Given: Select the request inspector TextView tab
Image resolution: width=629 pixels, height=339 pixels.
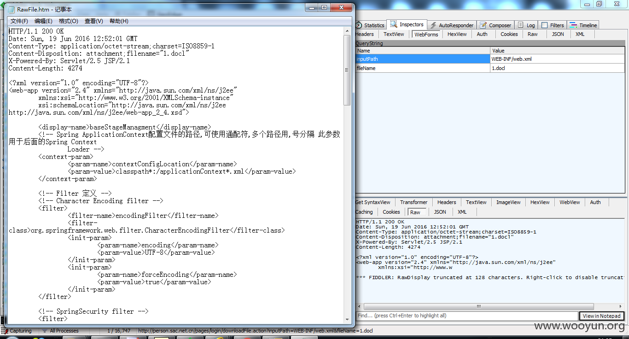Looking at the screenshot, I should [x=394, y=34].
